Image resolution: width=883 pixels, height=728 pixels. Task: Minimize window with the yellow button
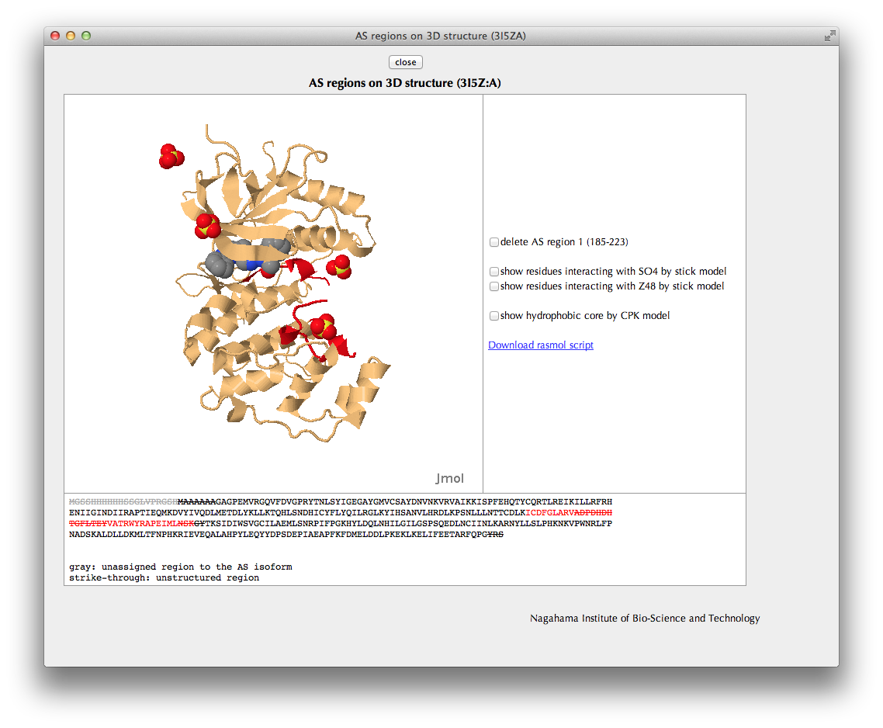[x=71, y=36]
